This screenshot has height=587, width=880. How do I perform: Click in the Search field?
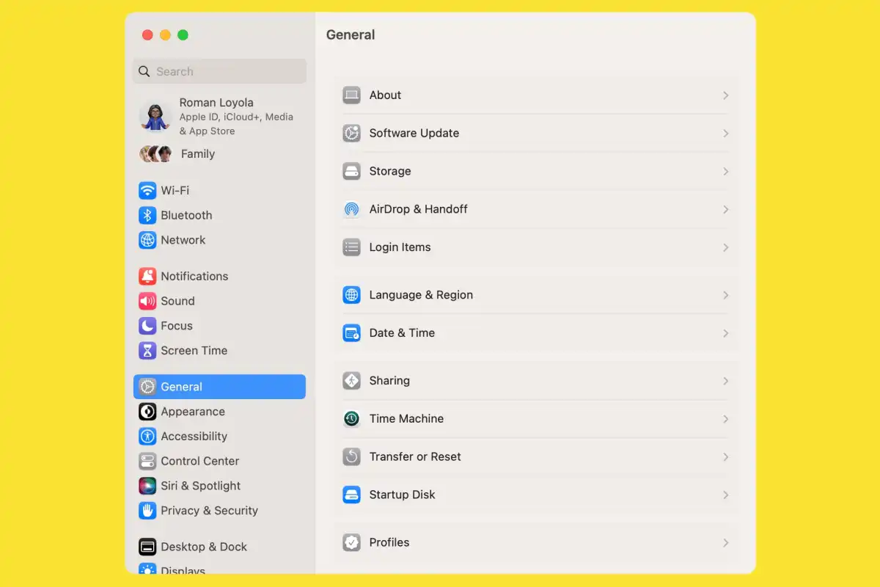[219, 71]
